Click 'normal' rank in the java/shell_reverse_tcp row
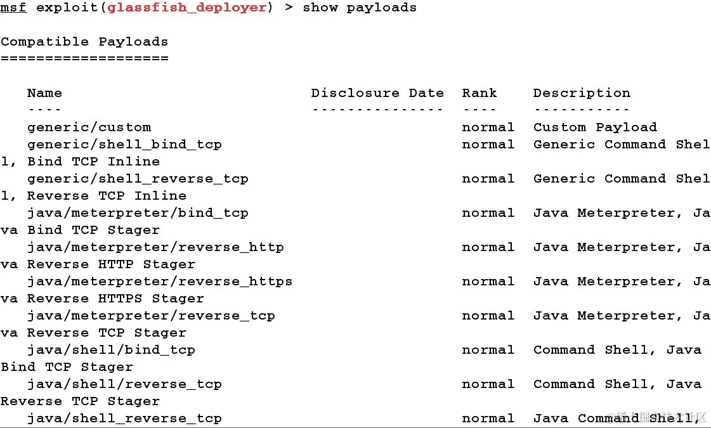This screenshot has width=711, height=428. [x=488, y=418]
